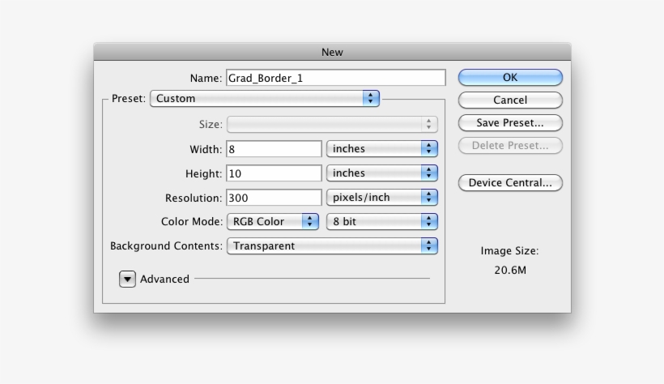Open the Width units dropdown
Screen dimensions: 664x384
pyautogui.click(x=382, y=149)
